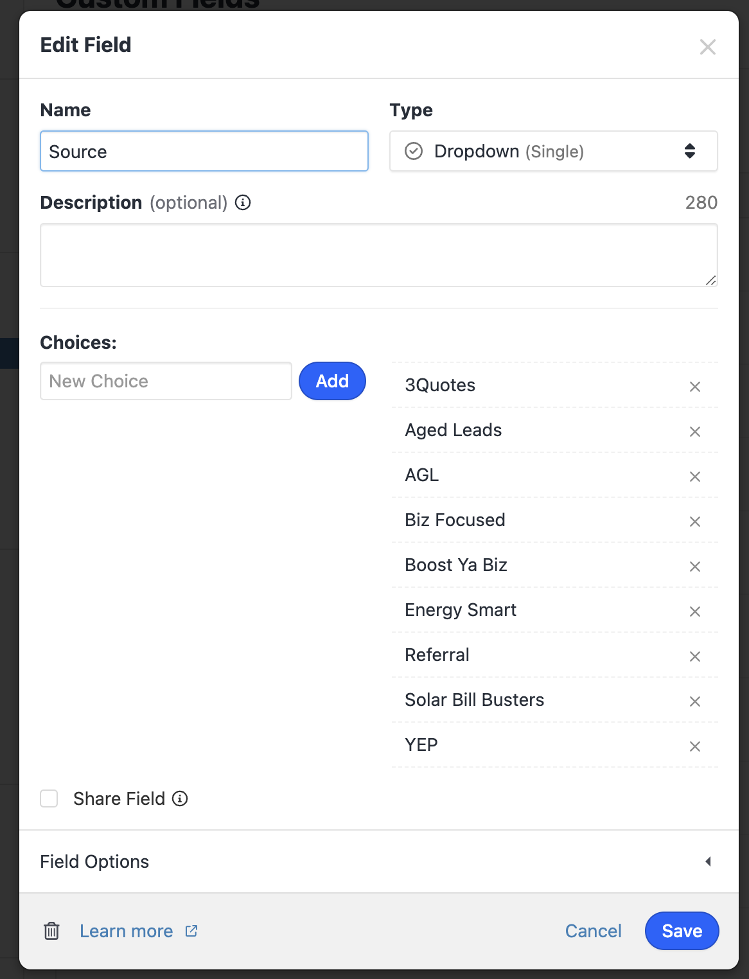Viewport: 749px width, 979px height.
Task: Click into the Description text area
Action: click(x=378, y=255)
